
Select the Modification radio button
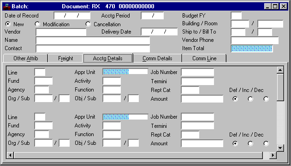pos(37,24)
